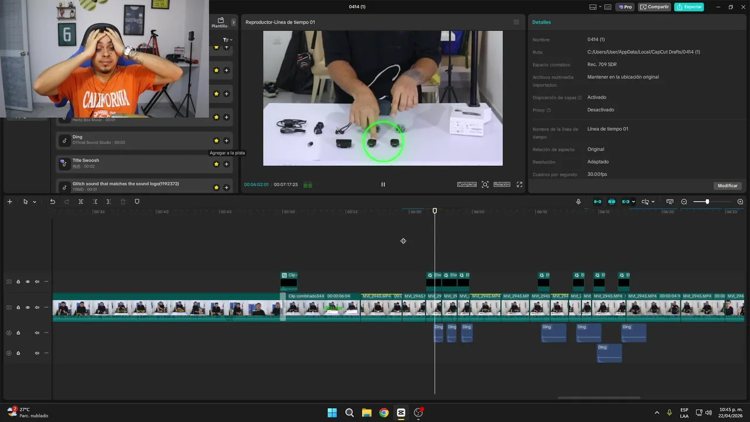Open dropdown next to linkage icon
The height and width of the screenshot is (422, 750).
click(x=633, y=202)
